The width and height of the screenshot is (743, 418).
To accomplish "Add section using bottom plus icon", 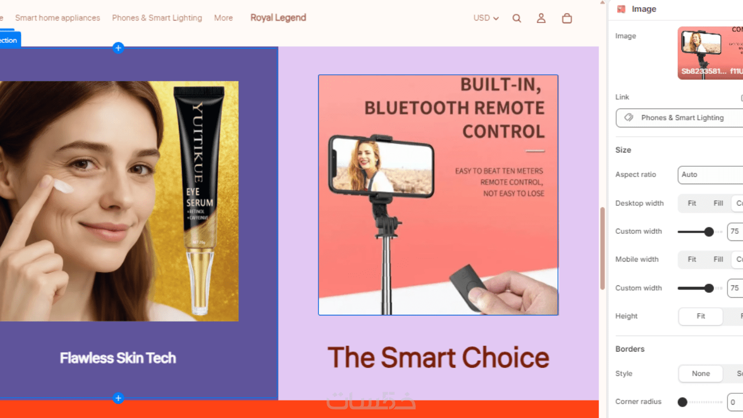I will (x=118, y=398).
